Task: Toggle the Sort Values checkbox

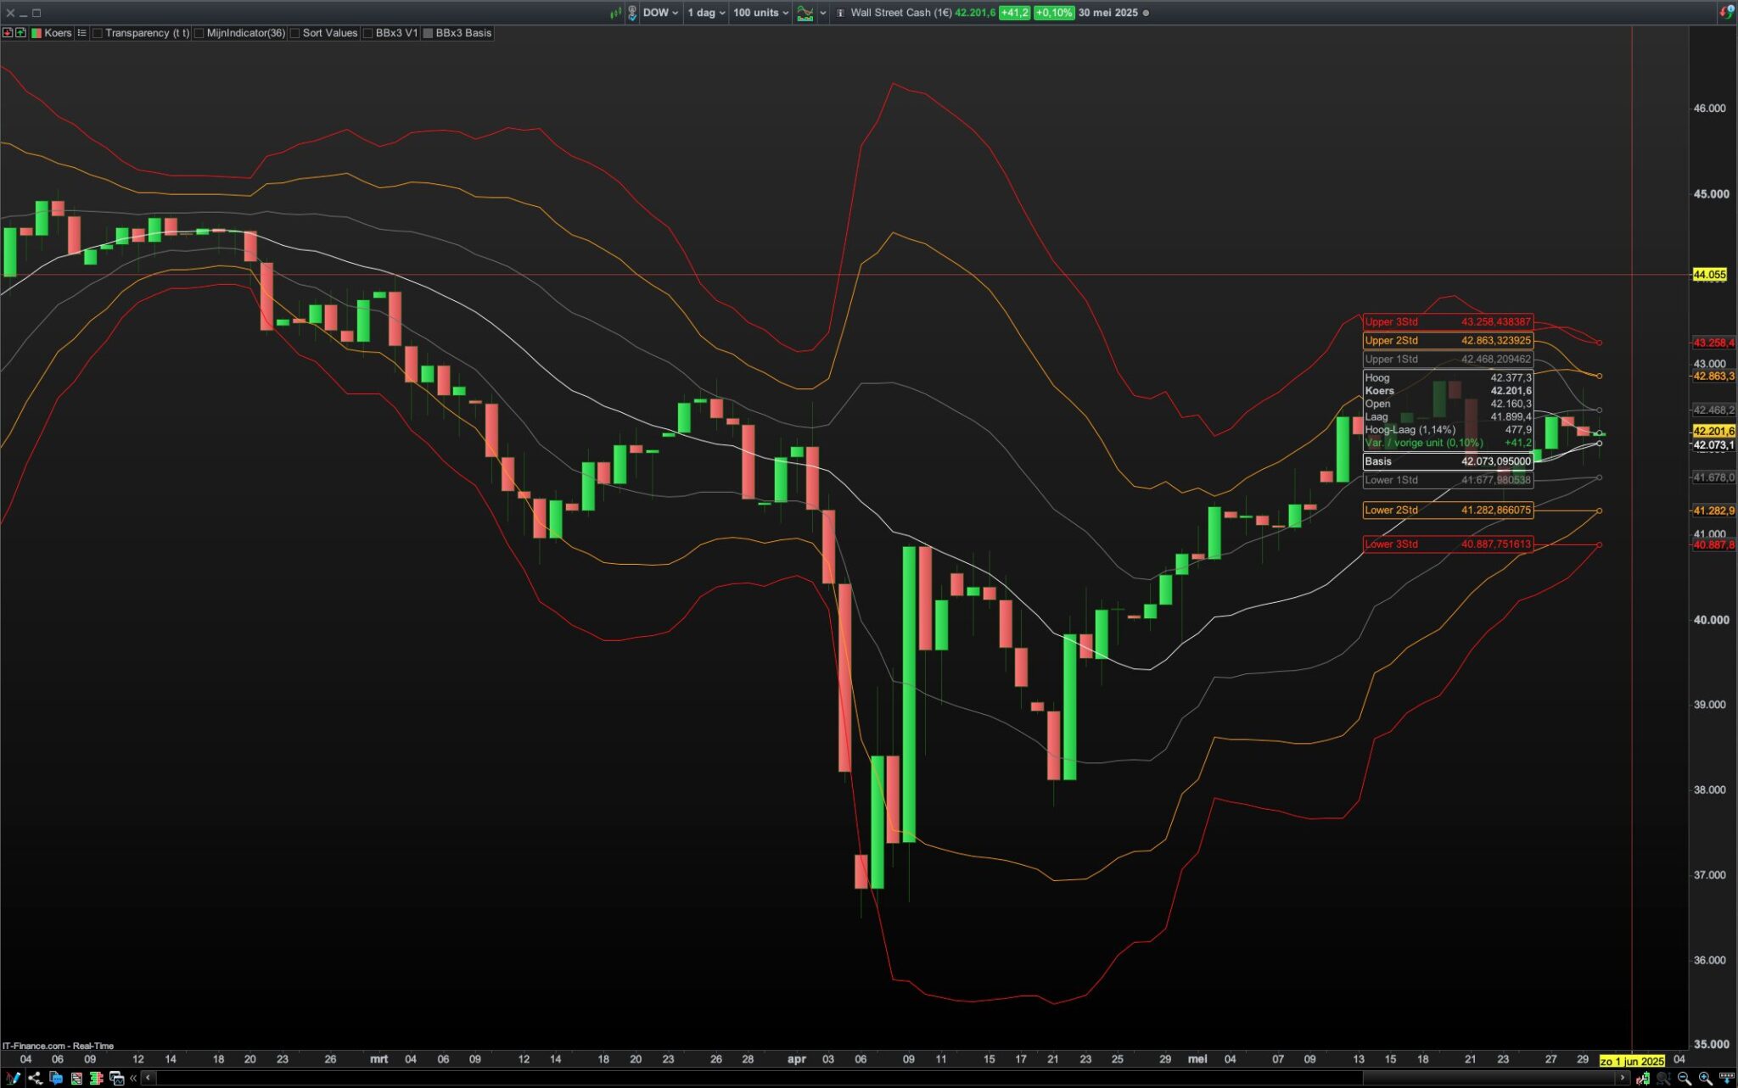Action: 295,33
